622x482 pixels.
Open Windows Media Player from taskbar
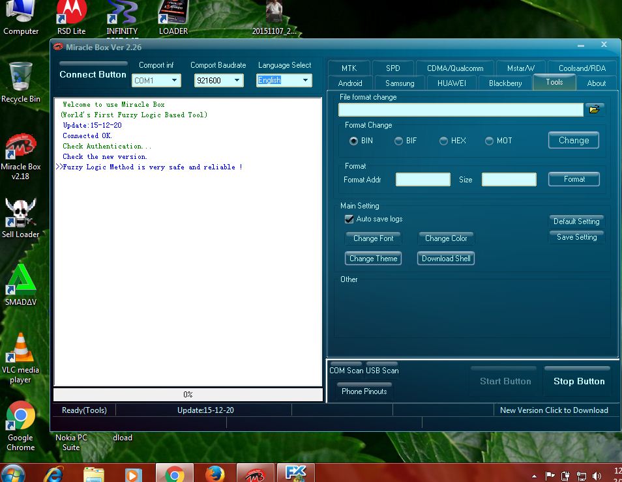[x=133, y=474]
